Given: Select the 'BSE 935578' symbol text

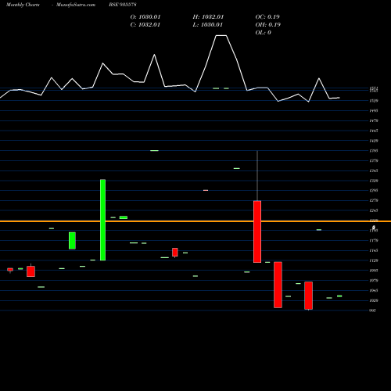Looking at the screenshot, I should tap(123, 5).
